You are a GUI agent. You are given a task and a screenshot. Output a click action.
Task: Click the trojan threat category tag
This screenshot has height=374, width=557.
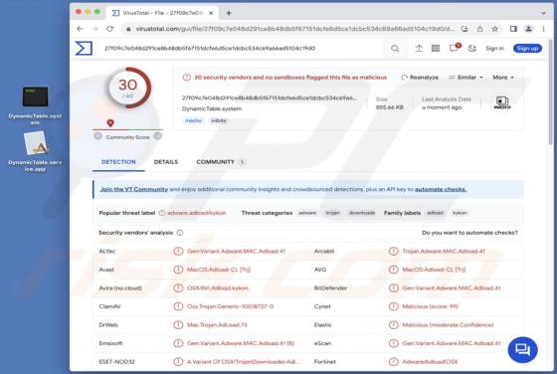click(332, 213)
